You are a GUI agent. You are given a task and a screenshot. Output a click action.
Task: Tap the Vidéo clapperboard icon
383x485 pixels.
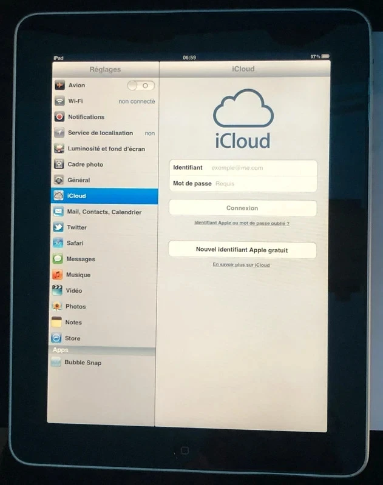[57, 290]
